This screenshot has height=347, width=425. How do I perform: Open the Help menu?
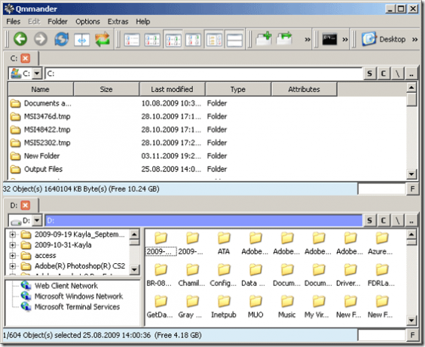(x=143, y=21)
